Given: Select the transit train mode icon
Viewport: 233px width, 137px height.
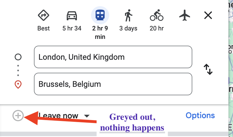Looking at the screenshot, I should (x=100, y=15).
